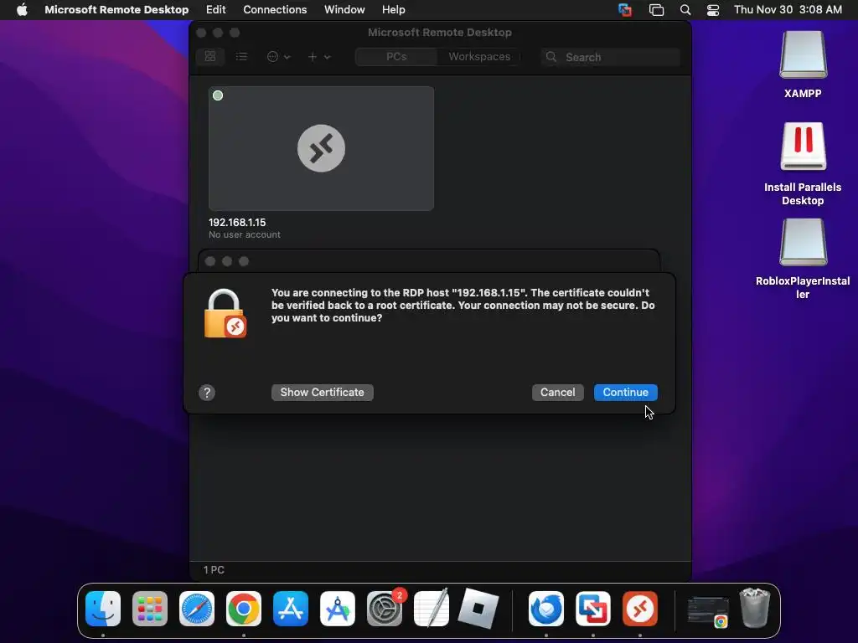This screenshot has height=643, width=858.
Task: Open VMware Fusion from the Dock
Action: click(x=593, y=609)
